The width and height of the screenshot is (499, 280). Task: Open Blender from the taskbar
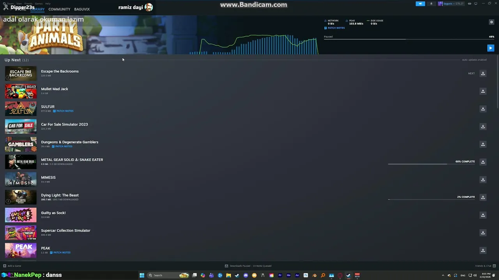[314, 275]
